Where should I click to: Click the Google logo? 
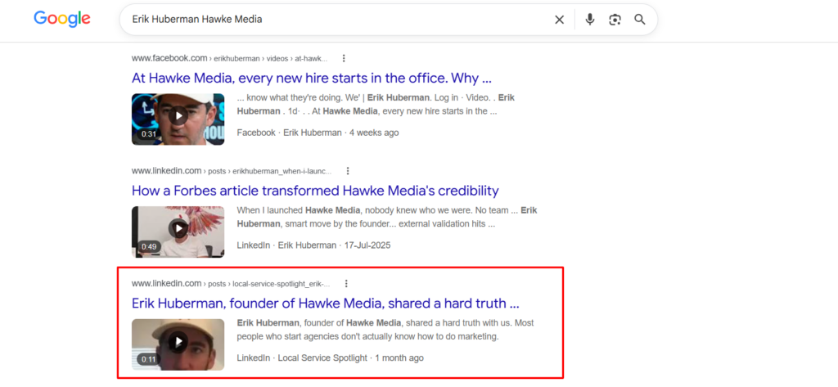pyautogui.click(x=62, y=19)
